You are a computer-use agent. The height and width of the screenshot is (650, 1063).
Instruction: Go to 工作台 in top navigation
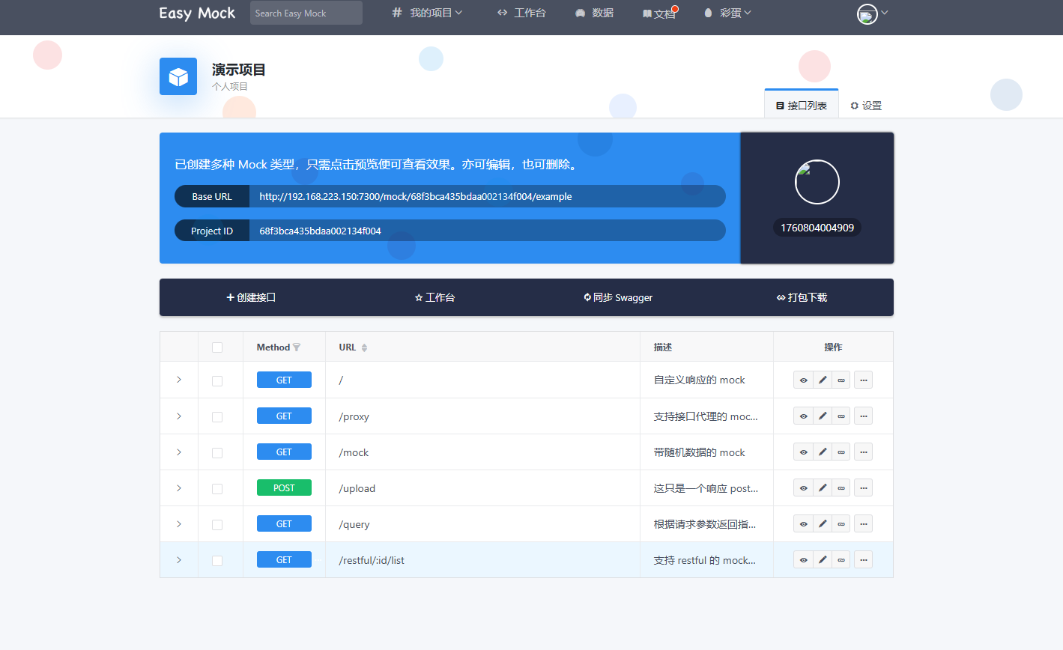[x=521, y=13]
